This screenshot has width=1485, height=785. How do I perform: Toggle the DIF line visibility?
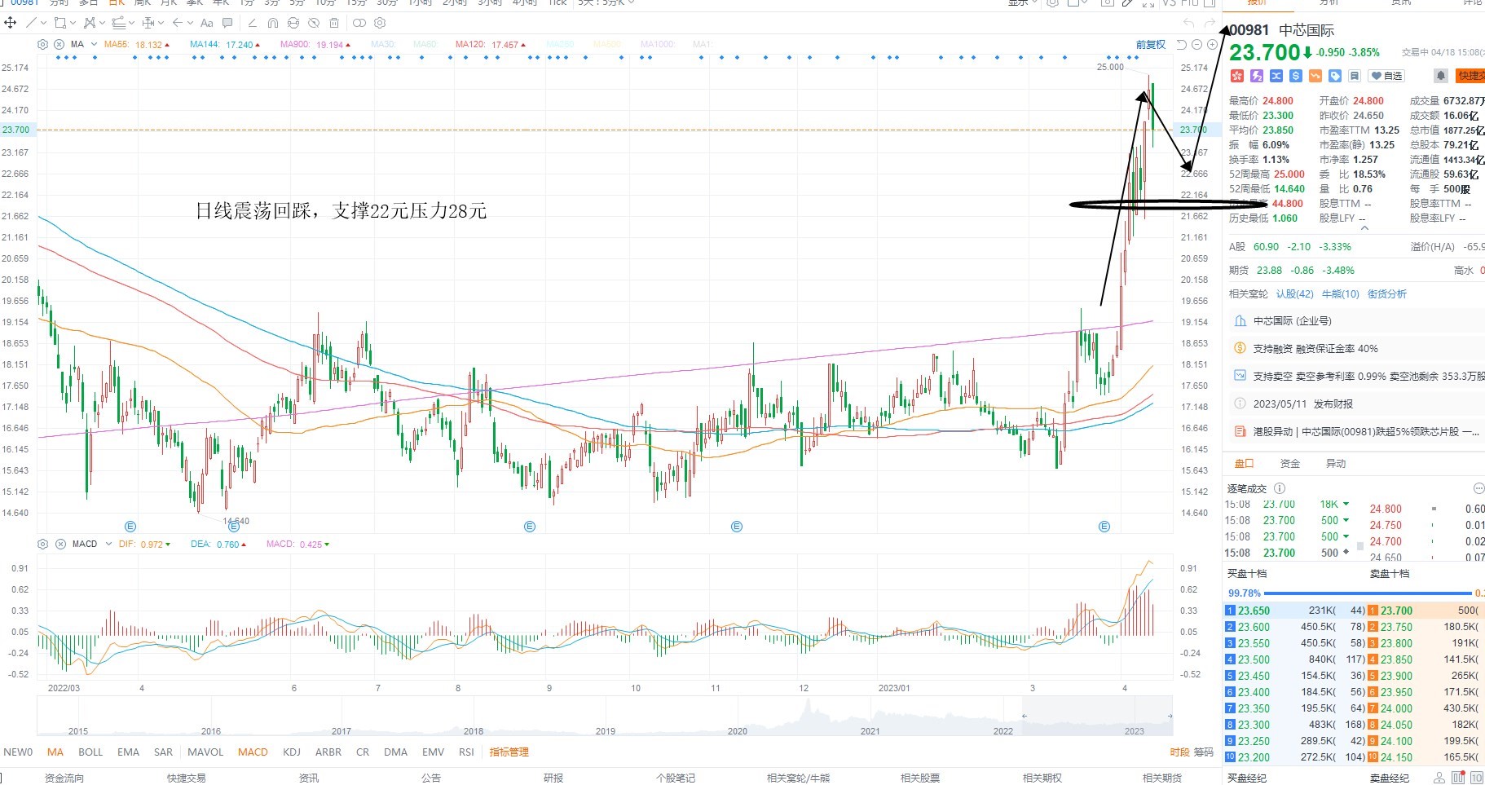click(x=144, y=544)
